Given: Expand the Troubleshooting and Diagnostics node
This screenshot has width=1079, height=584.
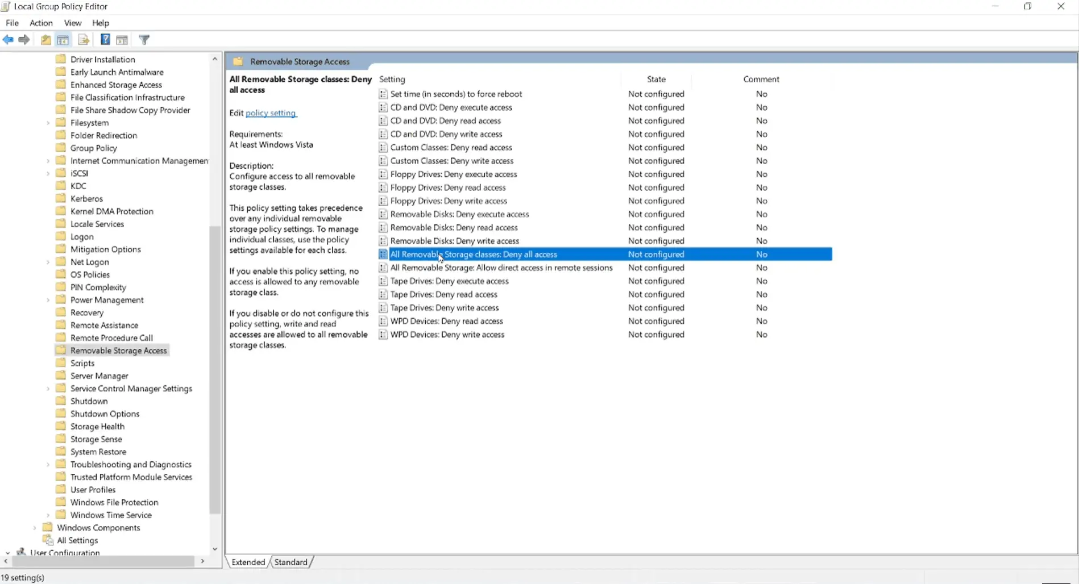Looking at the screenshot, I should coord(48,464).
